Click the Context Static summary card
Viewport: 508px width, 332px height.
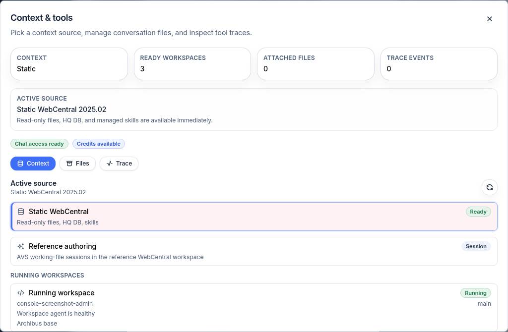(69, 64)
